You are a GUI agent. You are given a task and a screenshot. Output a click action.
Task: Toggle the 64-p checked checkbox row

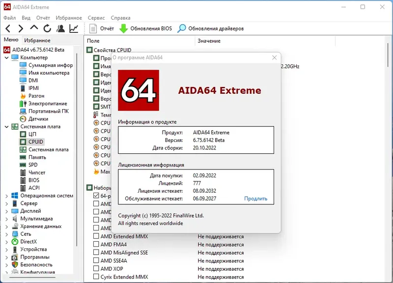[96, 196]
